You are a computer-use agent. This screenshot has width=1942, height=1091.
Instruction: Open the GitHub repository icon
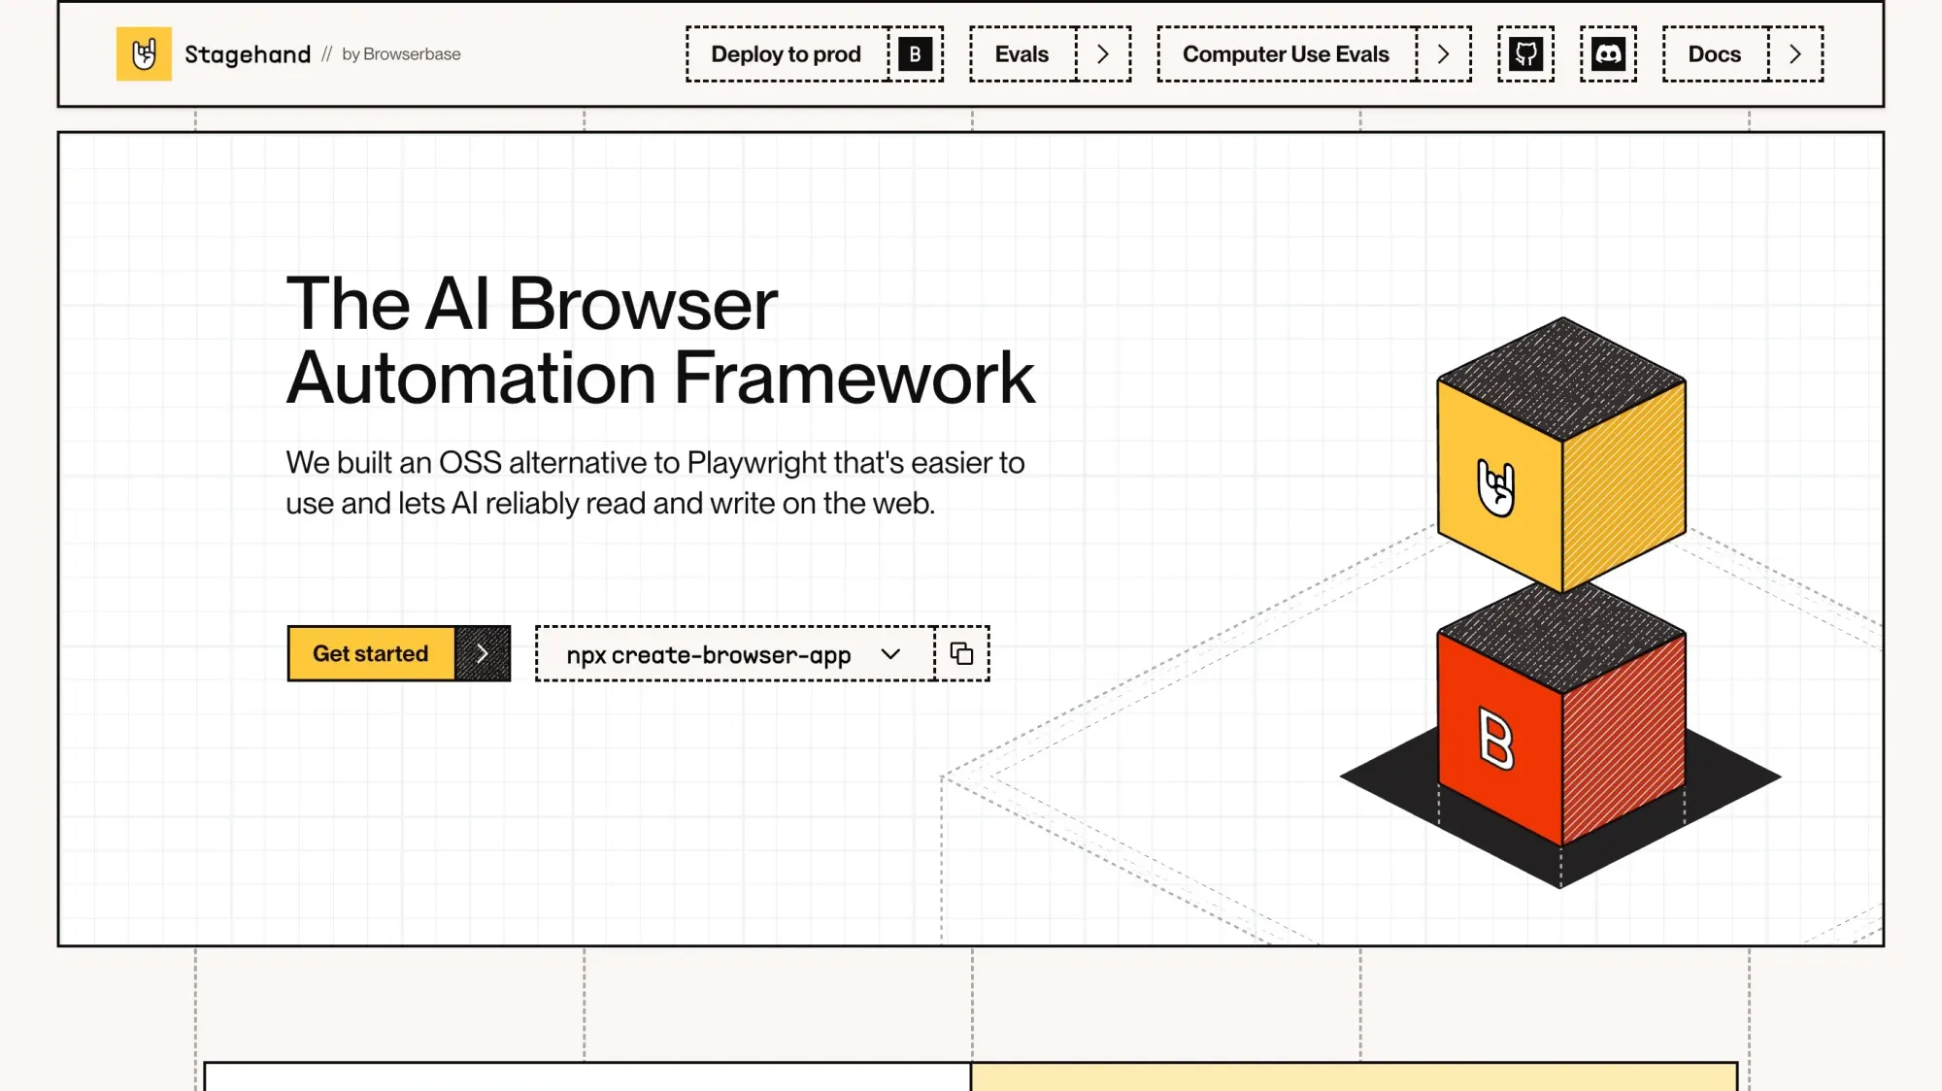[1525, 54]
